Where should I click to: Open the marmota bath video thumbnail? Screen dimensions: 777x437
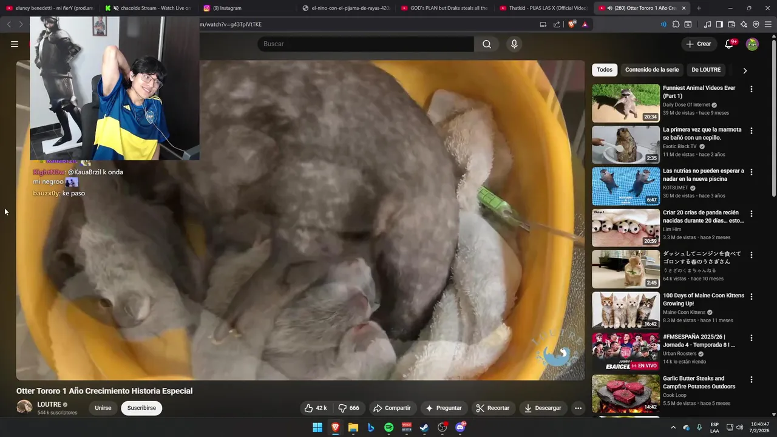[x=626, y=144]
